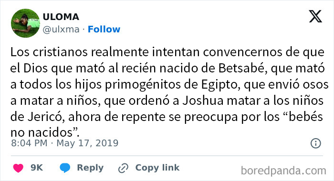The width and height of the screenshot is (334, 181).
Task: Click the 9K likes count
Action: (x=37, y=168)
